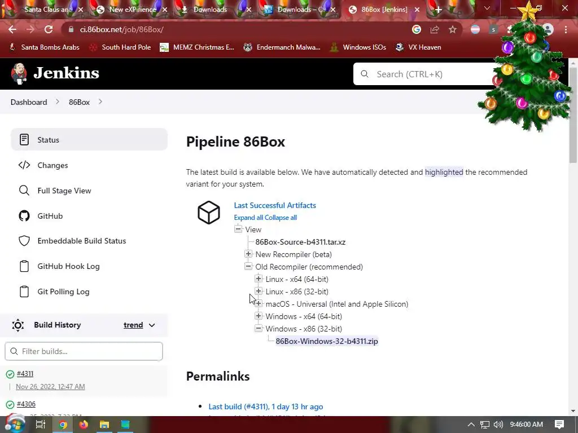Open the Windows ISOs bookmark
Viewport: 578px width, 433px height.
point(358,47)
